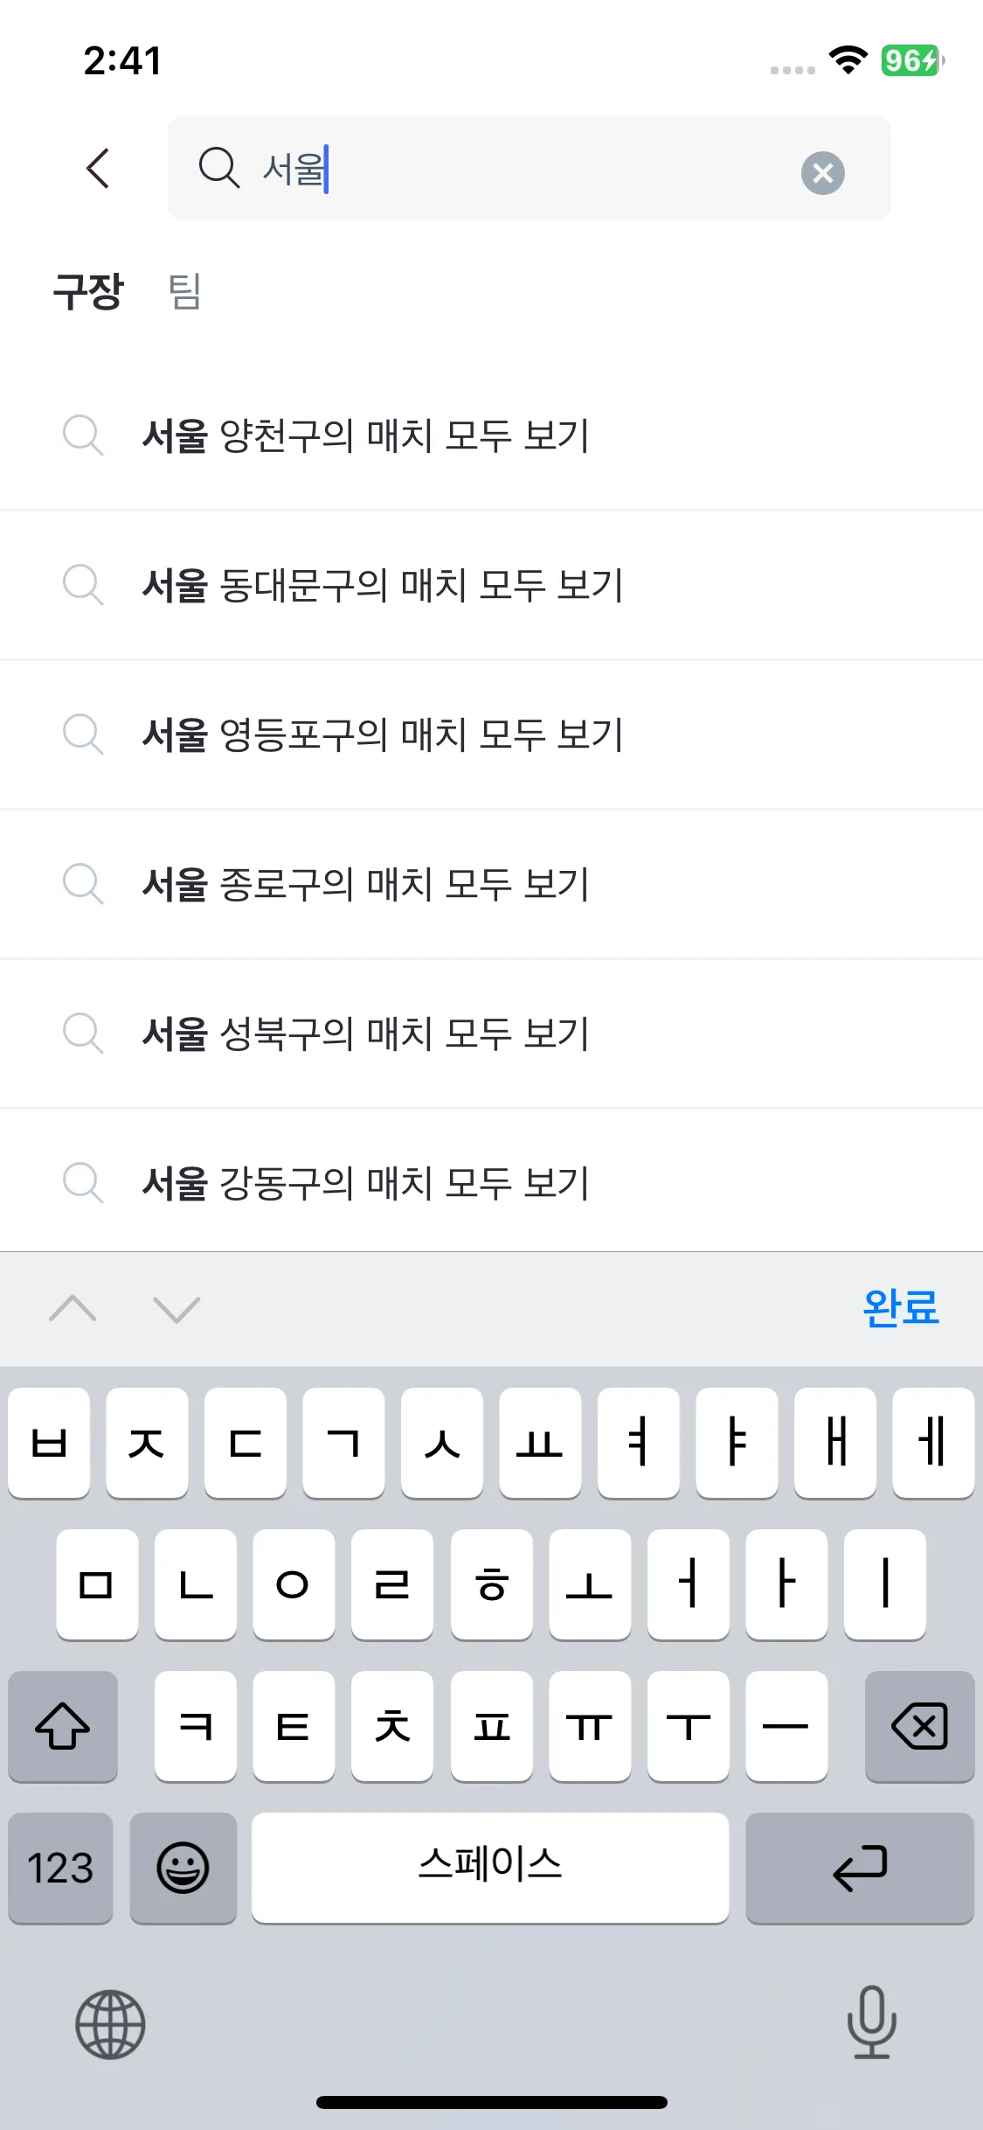
Task: Jump to next field with down chevron
Action: (177, 1309)
